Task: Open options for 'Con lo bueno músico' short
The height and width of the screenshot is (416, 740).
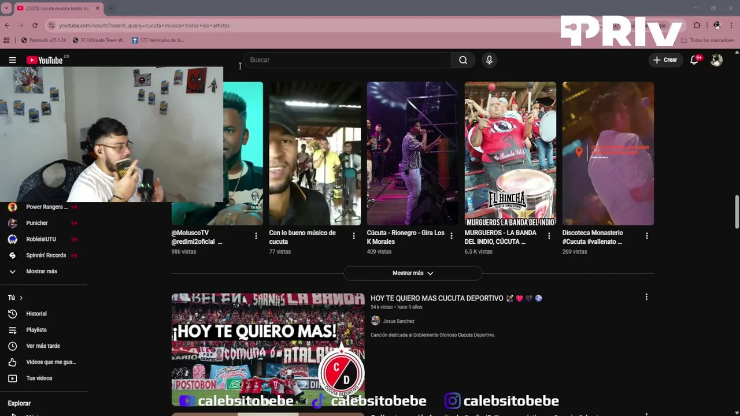Action: pos(354,236)
